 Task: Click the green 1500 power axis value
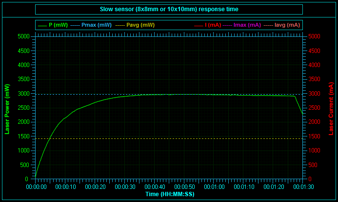point(23,136)
